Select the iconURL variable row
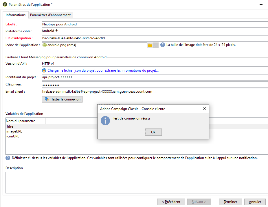The width and height of the screenshot is (268, 207). 51,136
